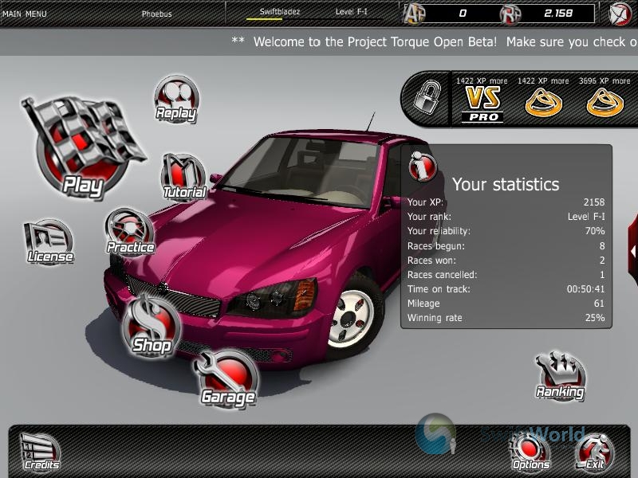The width and height of the screenshot is (638, 478).
Task: Open the Options icon
Action: point(530,452)
